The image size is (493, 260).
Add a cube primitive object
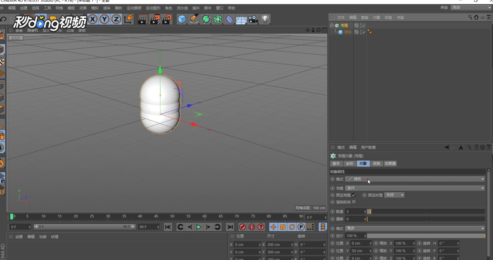coord(182,19)
